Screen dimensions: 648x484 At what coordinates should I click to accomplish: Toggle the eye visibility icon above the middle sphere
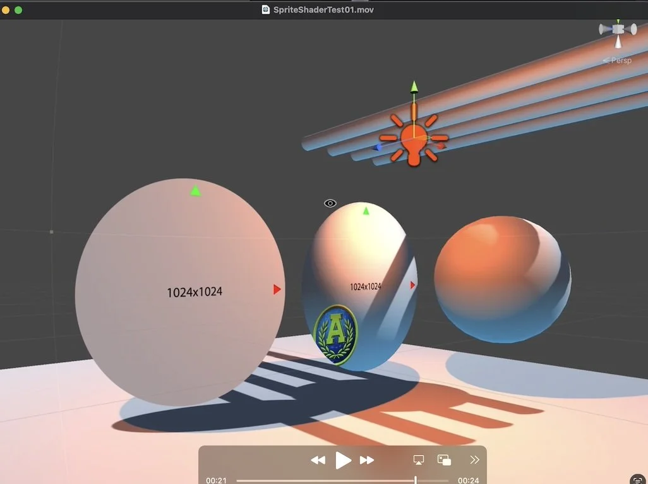[x=330, y=203]
